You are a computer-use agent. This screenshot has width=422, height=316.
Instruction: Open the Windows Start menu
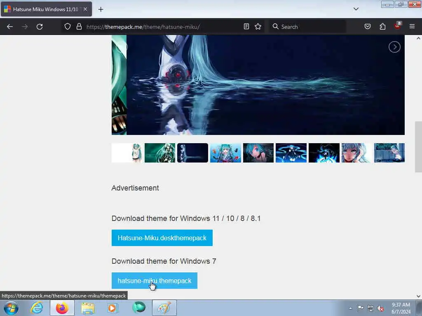click(11, 308)
